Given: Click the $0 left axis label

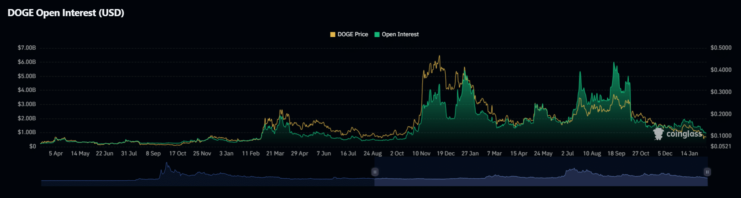Looking at the screenshot, I should pos(32,146).
